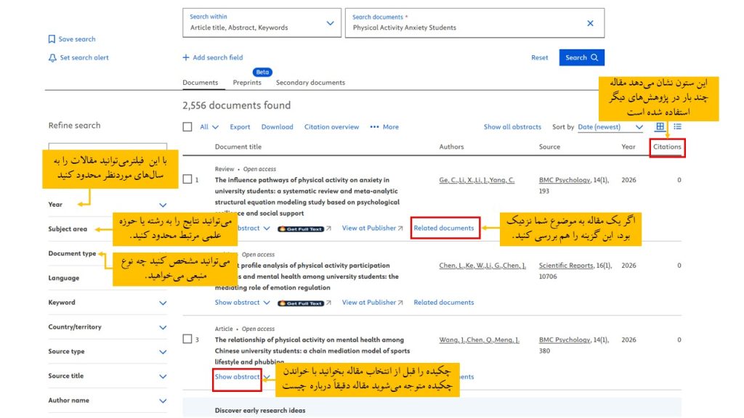
Task: Click the Download option
Action: 277,127
